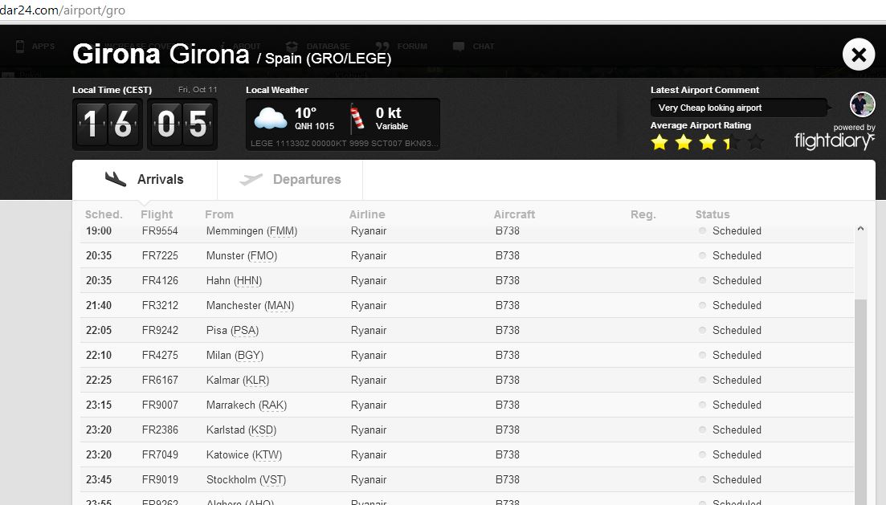Select flight number FR7225
The image size is (886, 505).
pyautogui.click(x=160, y=256)
